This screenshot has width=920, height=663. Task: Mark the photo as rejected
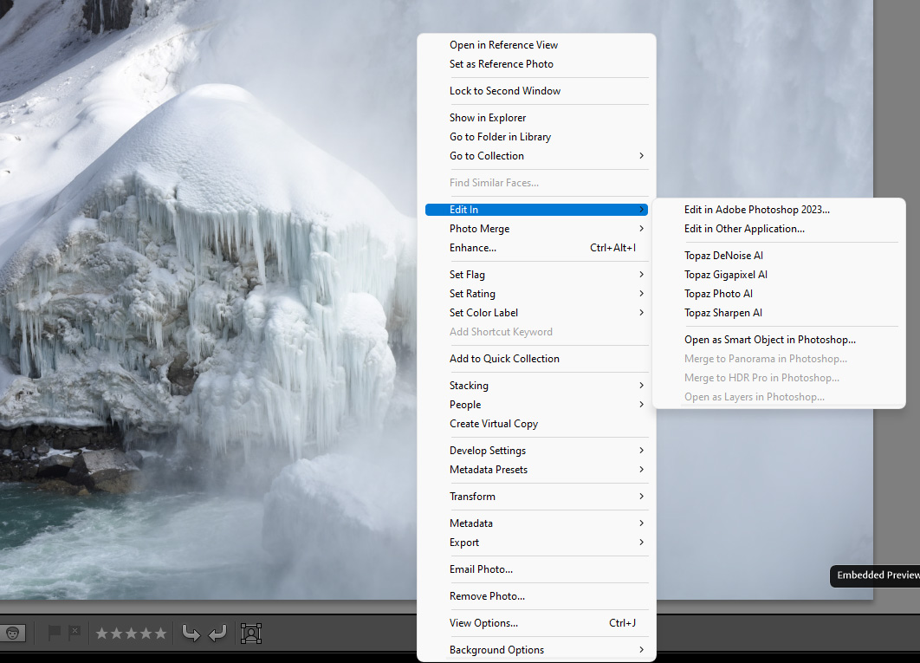tap(75, 633)
